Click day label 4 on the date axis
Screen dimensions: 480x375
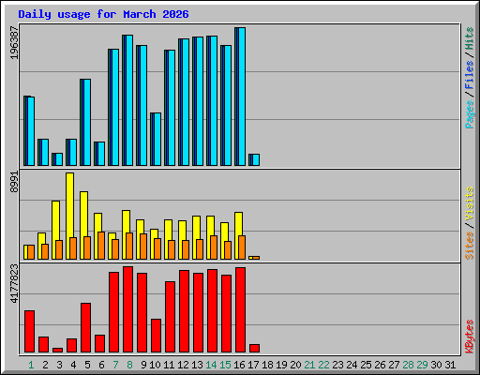coord(73,365)
